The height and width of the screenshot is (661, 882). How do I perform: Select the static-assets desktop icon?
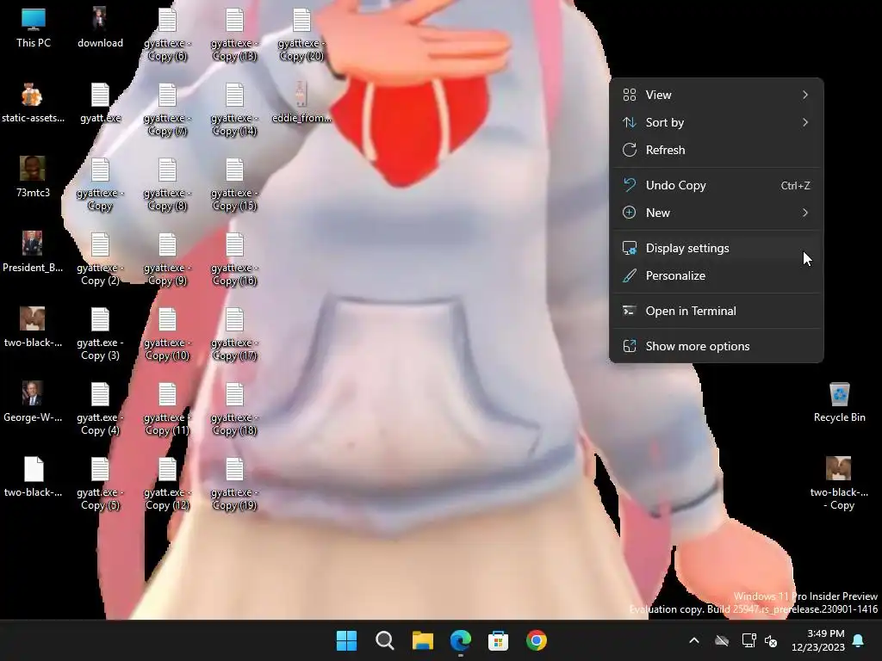pyautogui.click(x=34, y=103)
